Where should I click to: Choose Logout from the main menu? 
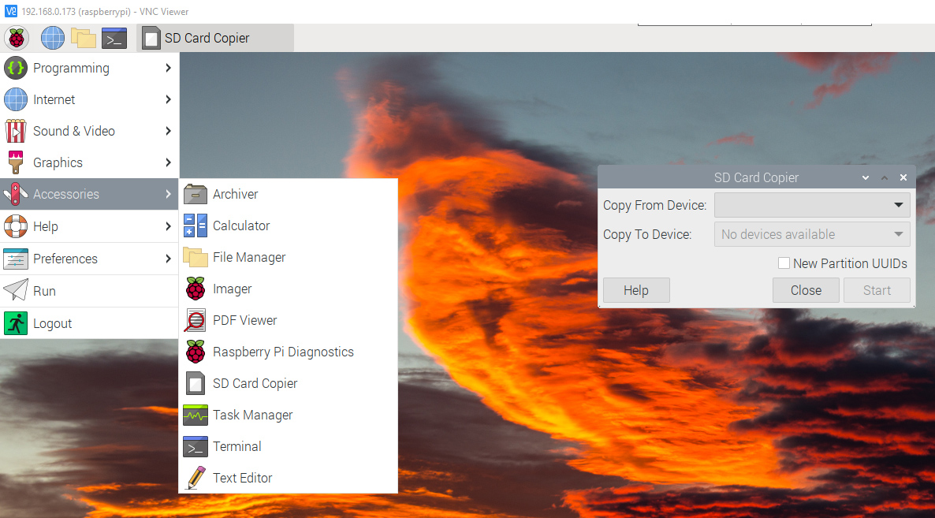[89, 323]
